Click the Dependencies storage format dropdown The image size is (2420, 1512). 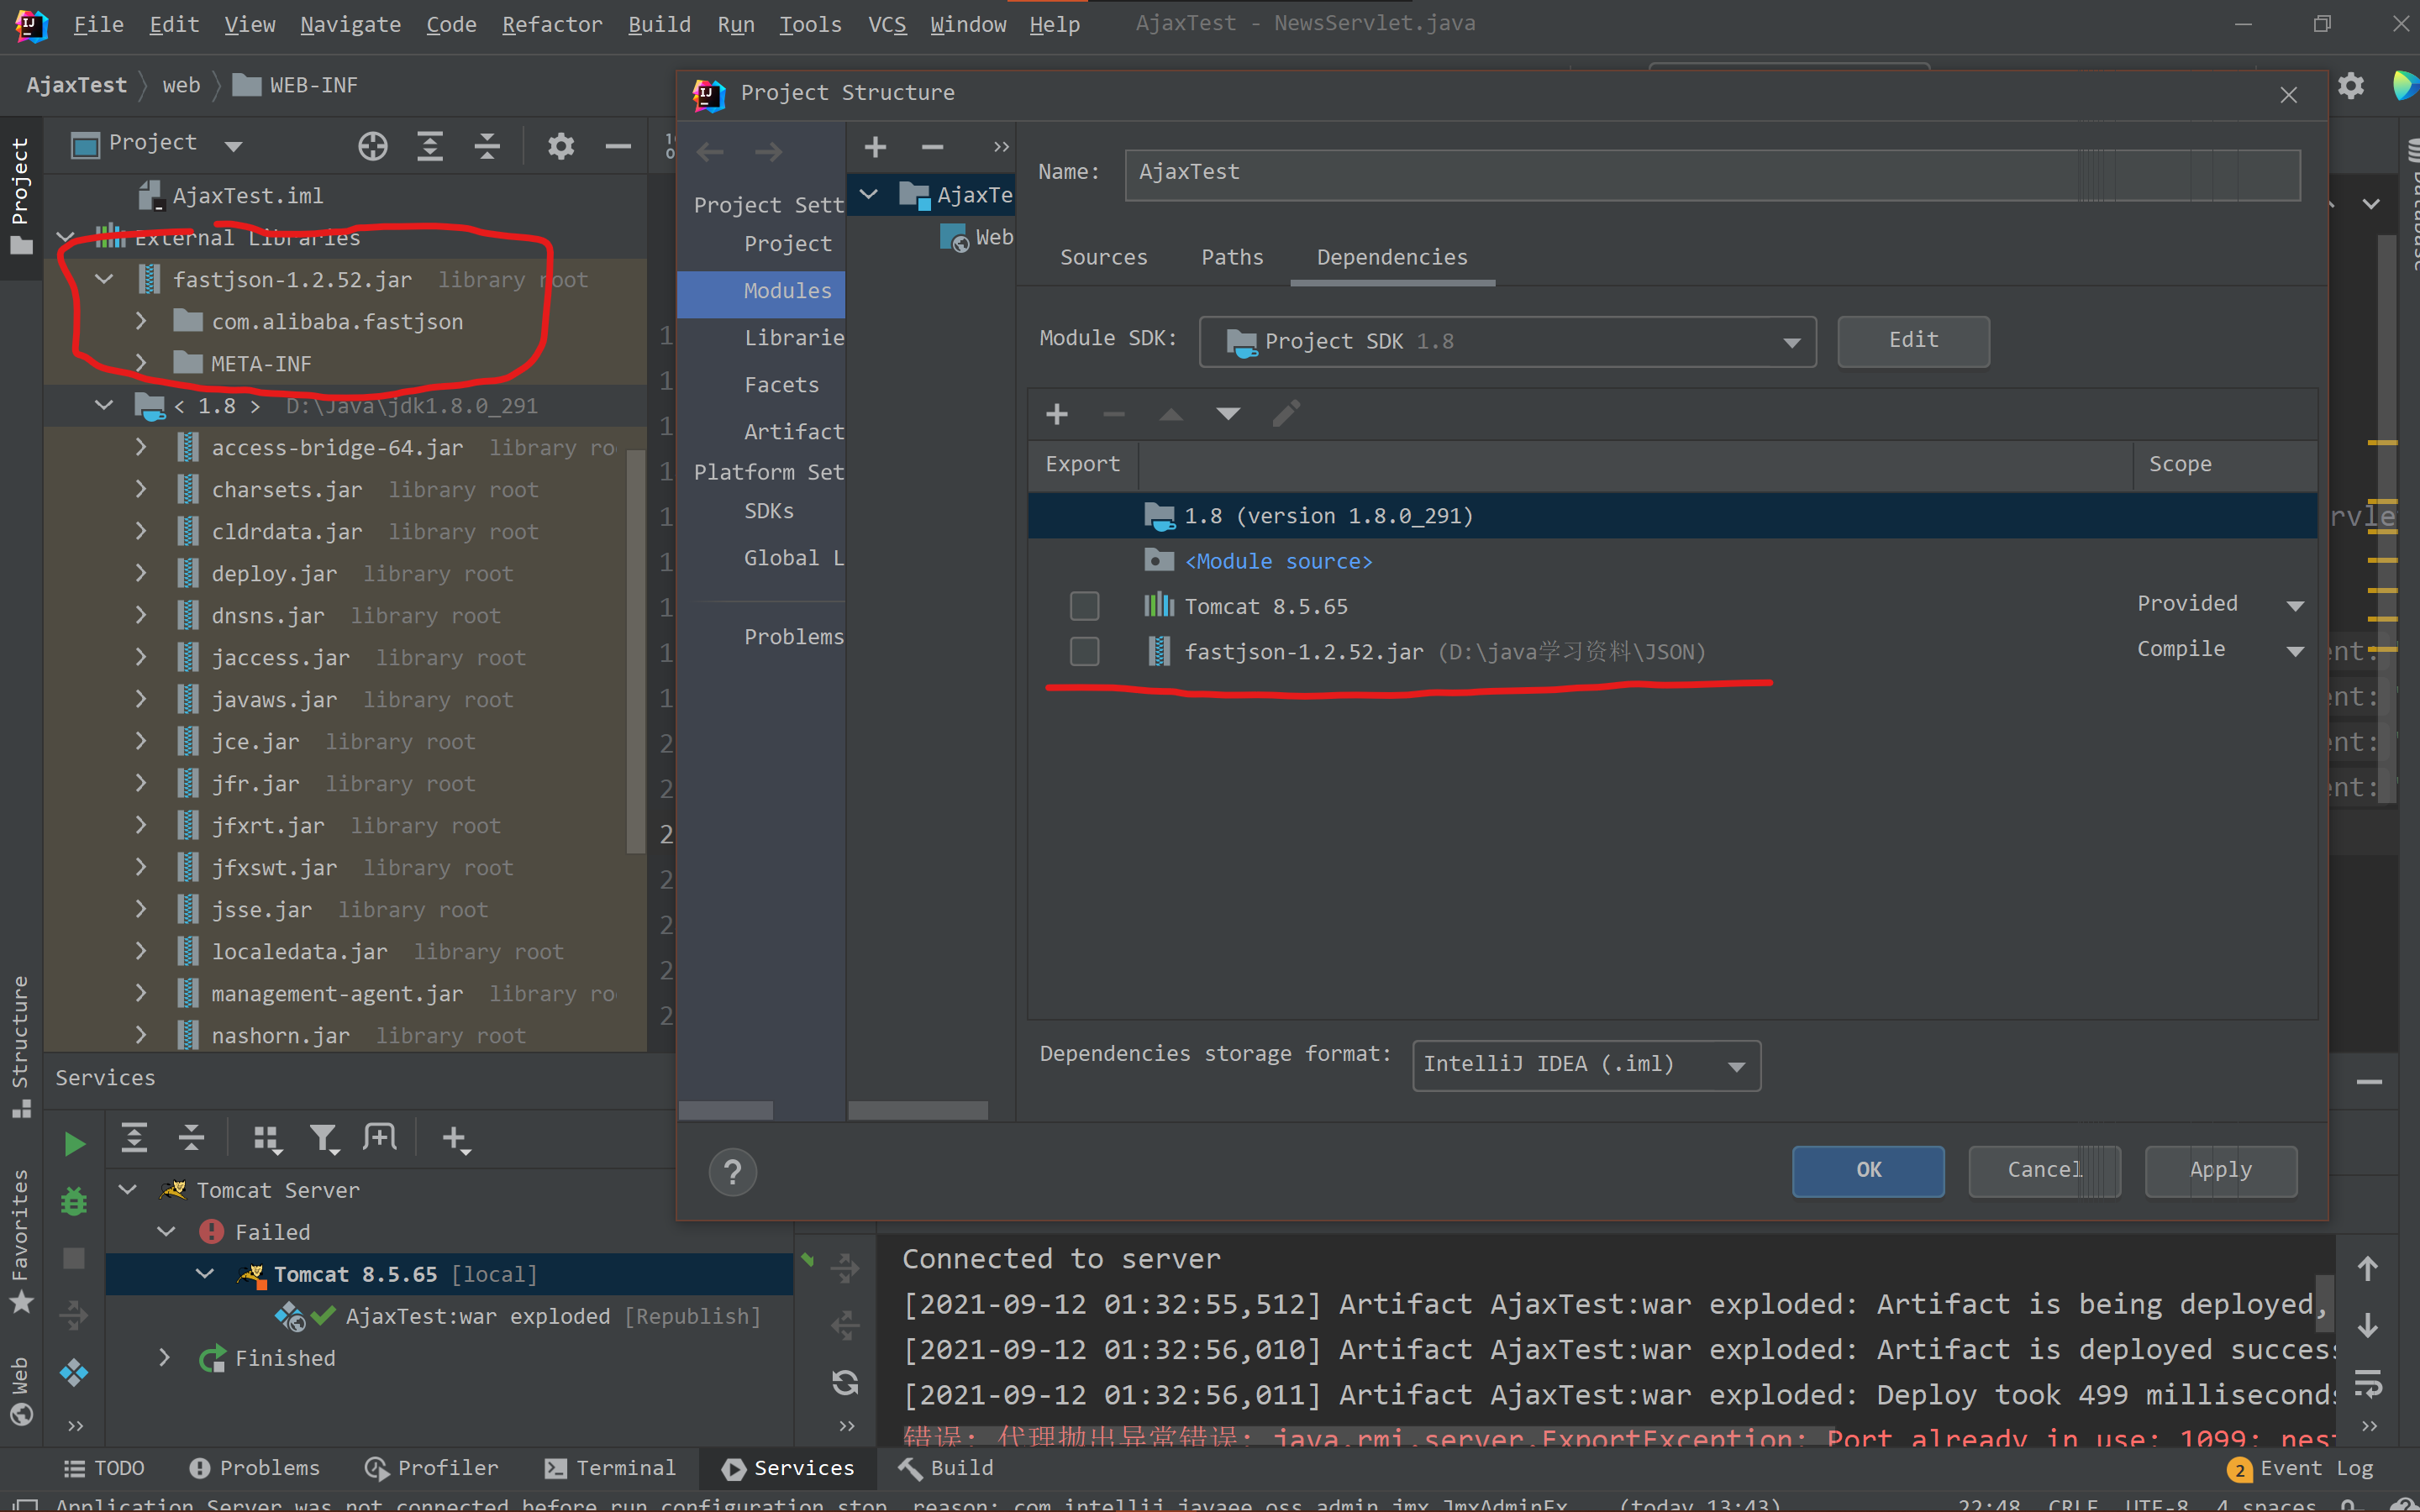click(x=1584, y=1063)
